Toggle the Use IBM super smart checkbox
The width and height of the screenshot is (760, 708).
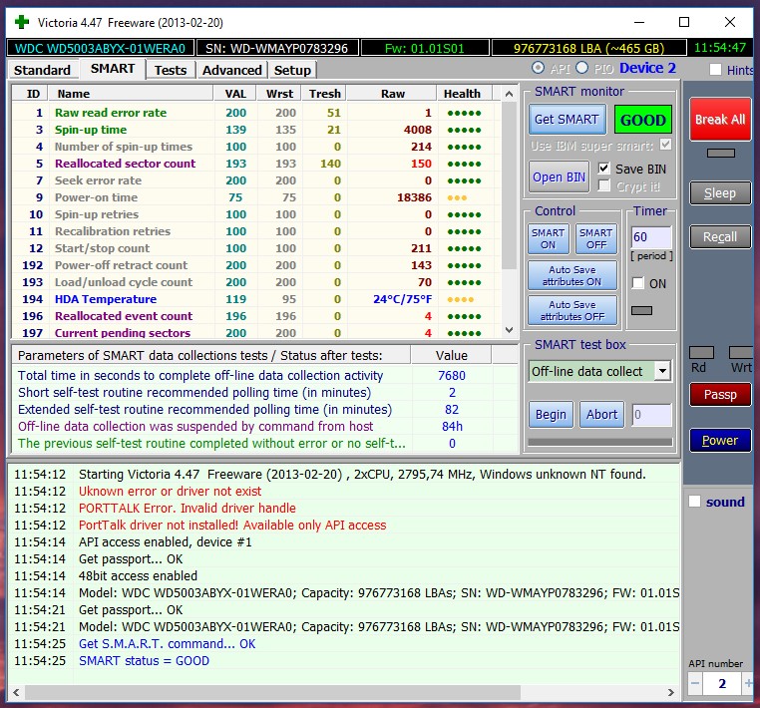(666, 145)
